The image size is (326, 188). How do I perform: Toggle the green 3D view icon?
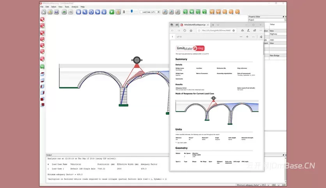tap(43, 67)
